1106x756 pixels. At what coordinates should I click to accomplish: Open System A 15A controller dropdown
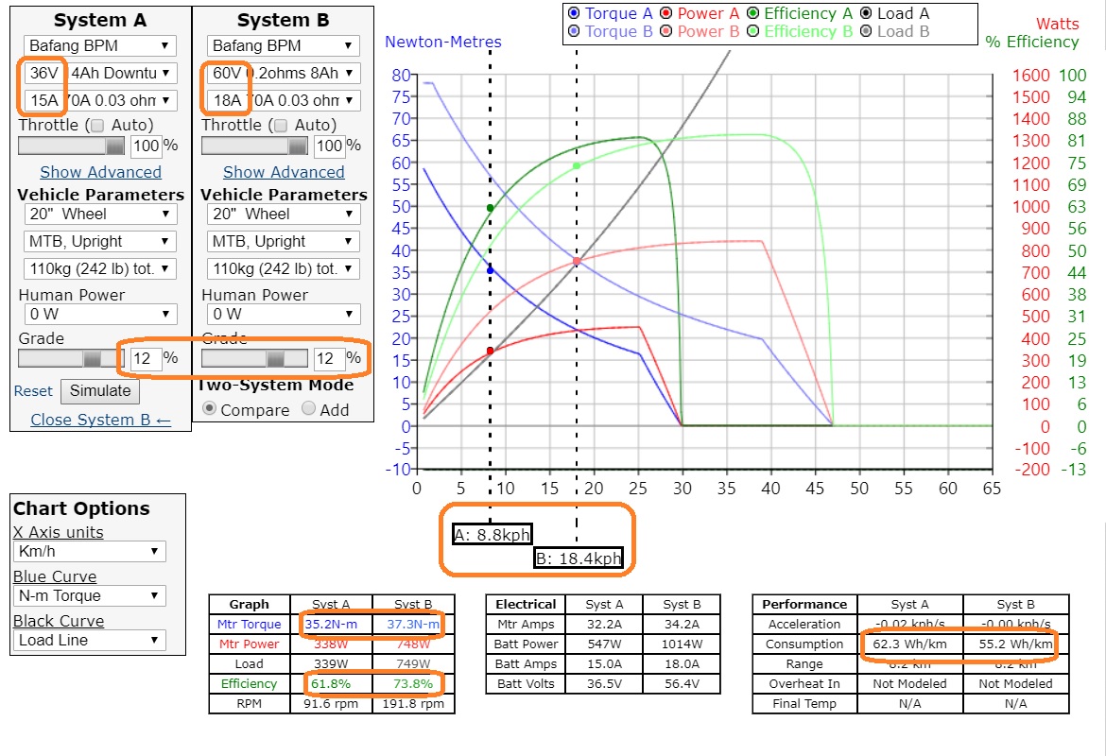pyautogui.click(x=99, y=101)
